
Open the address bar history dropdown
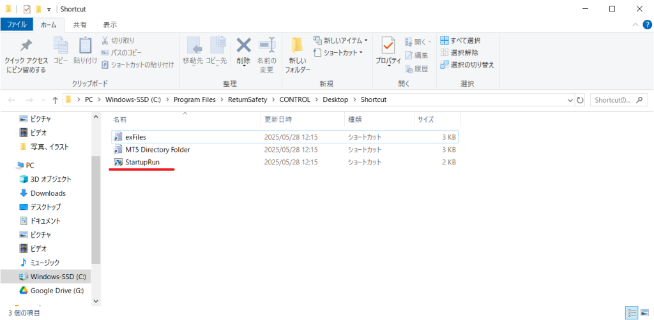[x=570, y=100]
